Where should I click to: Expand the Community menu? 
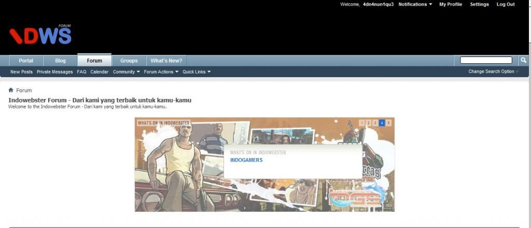point(127,72)
